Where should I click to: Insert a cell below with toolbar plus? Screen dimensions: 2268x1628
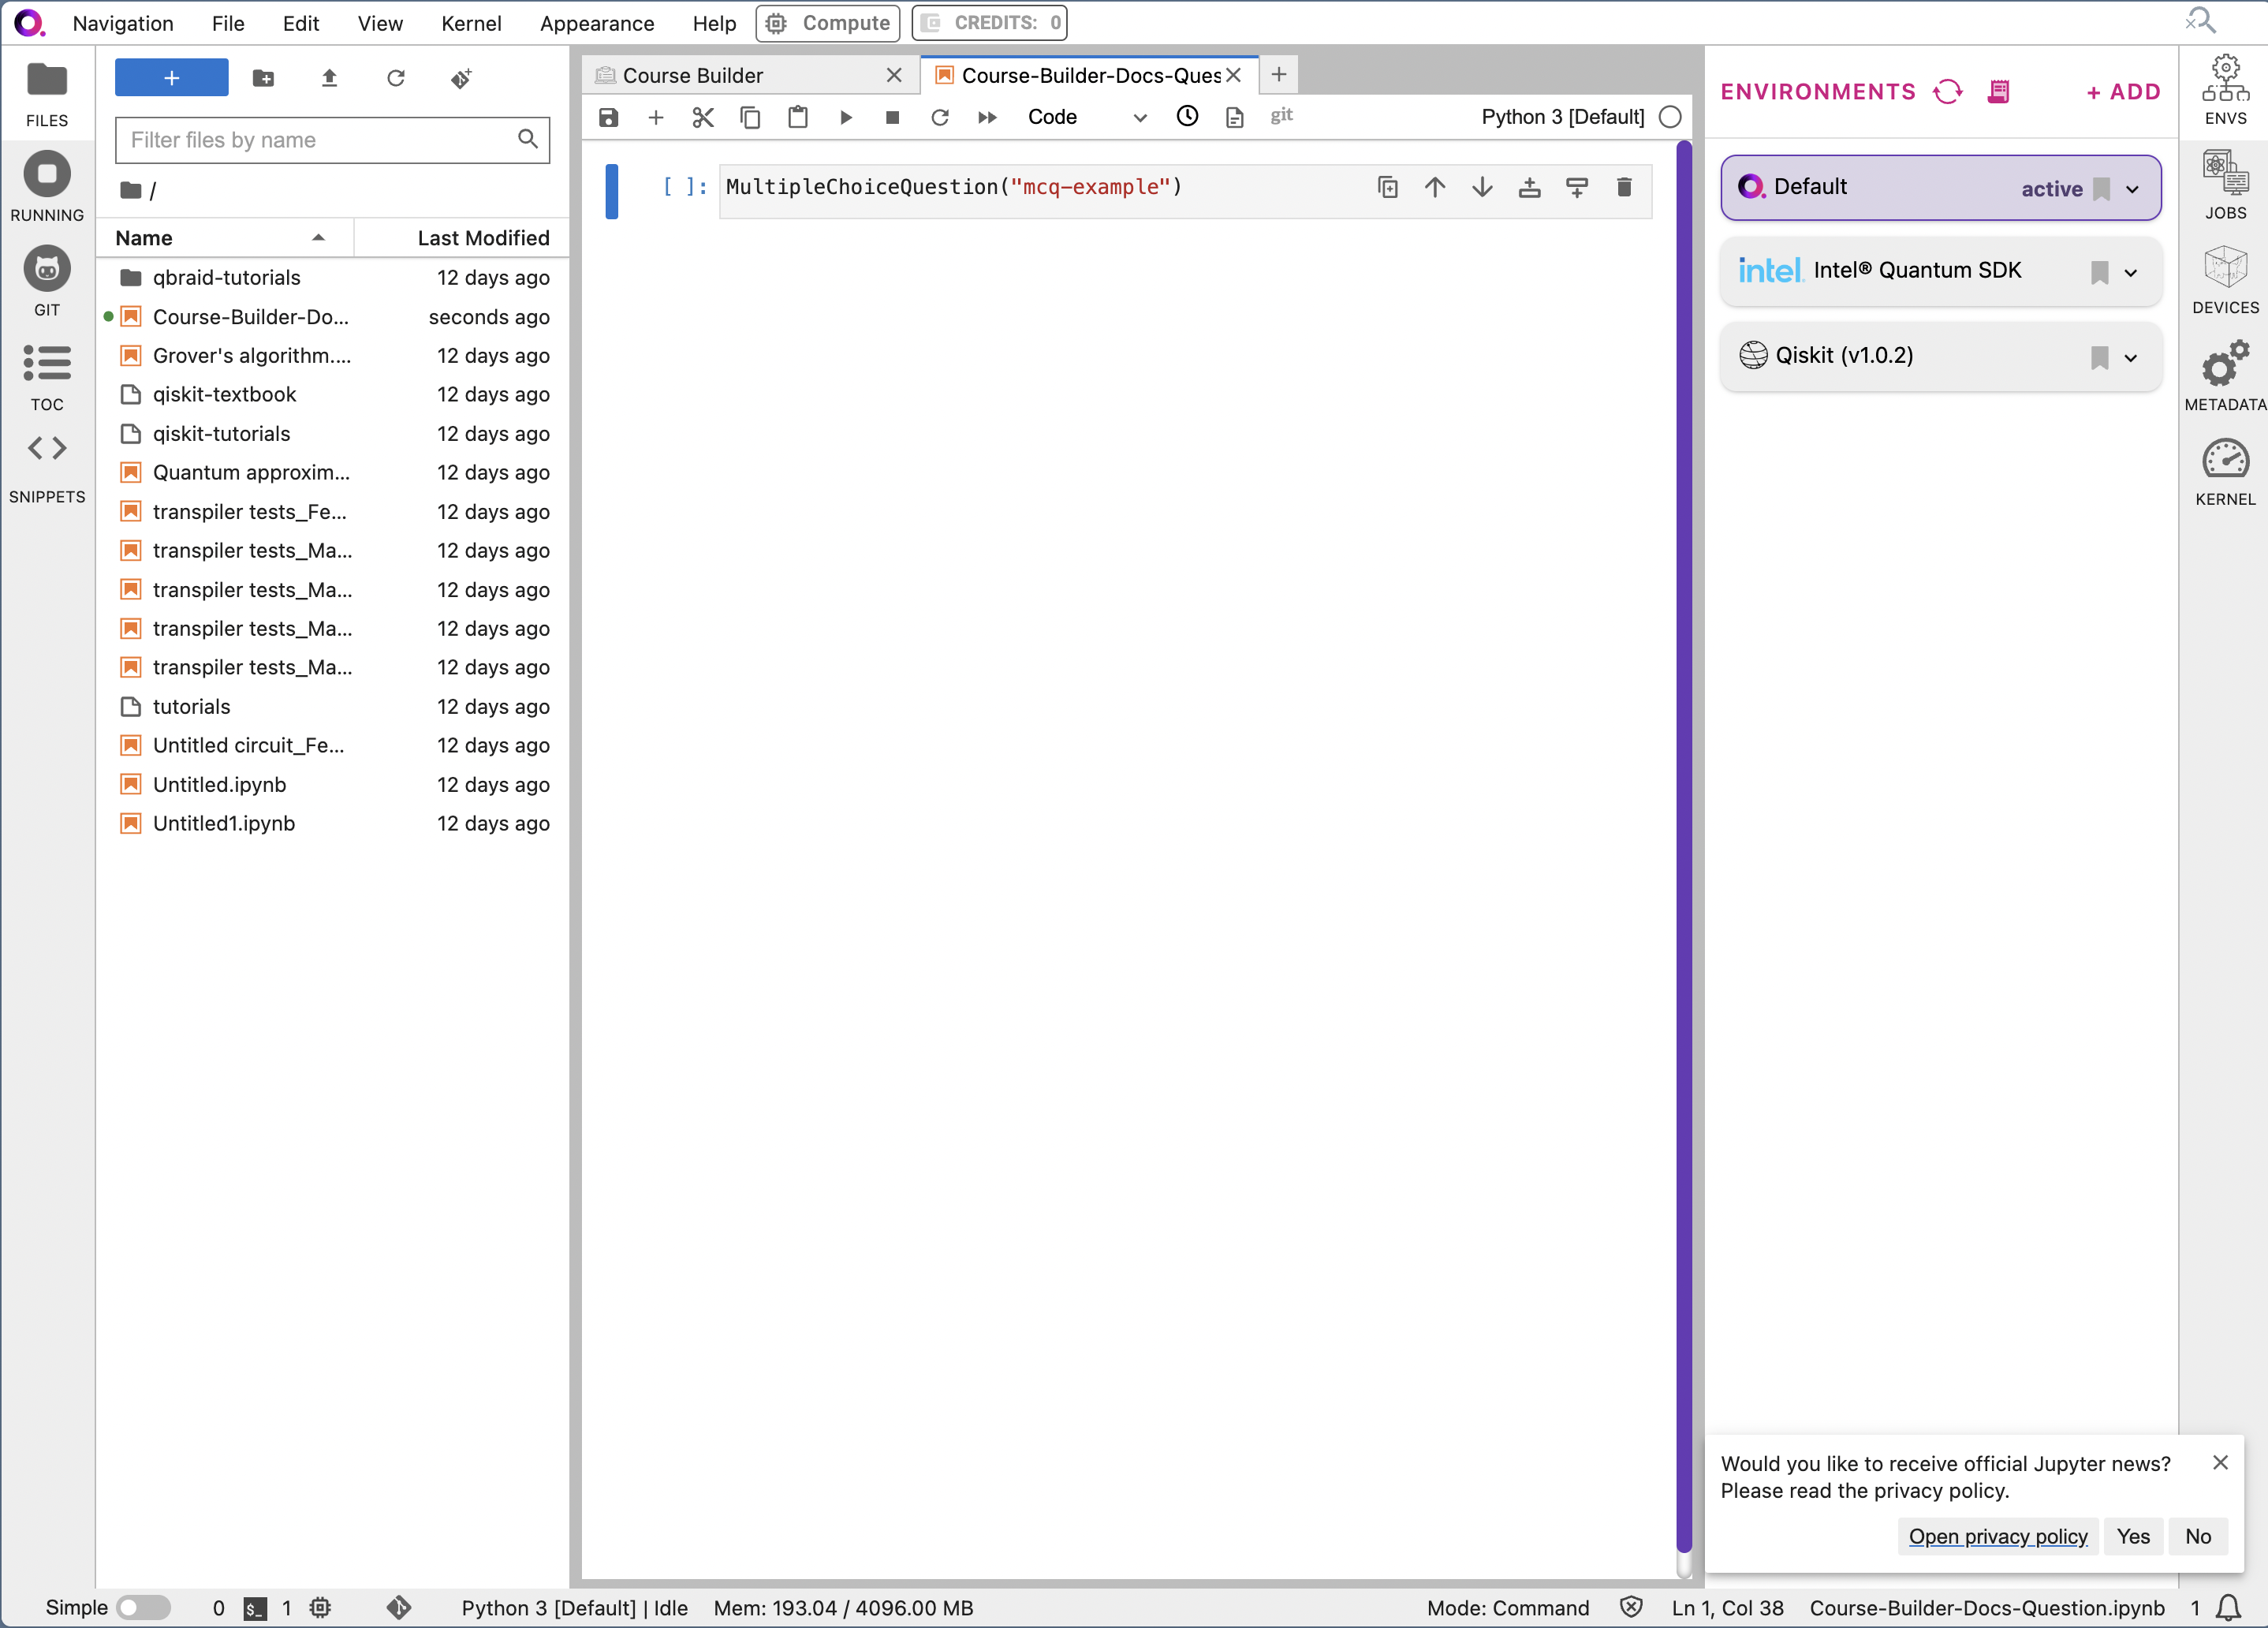tap(656, 117)
